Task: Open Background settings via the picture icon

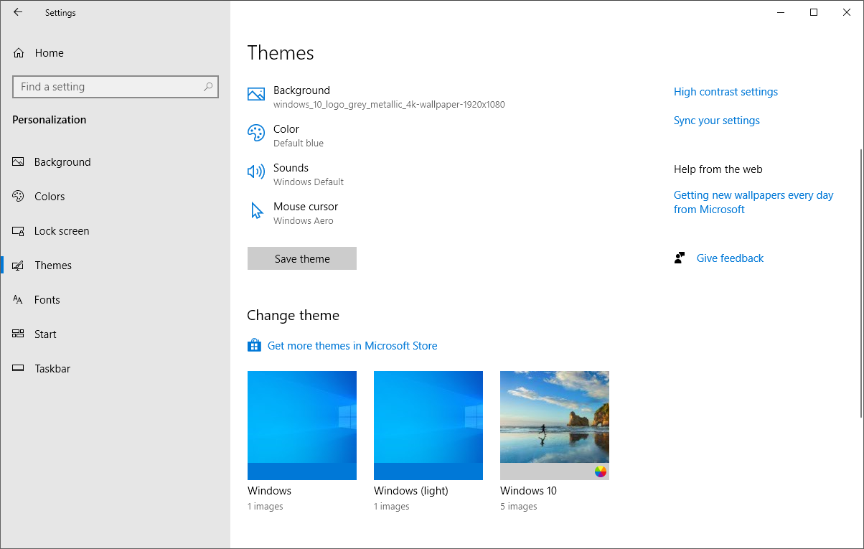Action: pos(256,93)
